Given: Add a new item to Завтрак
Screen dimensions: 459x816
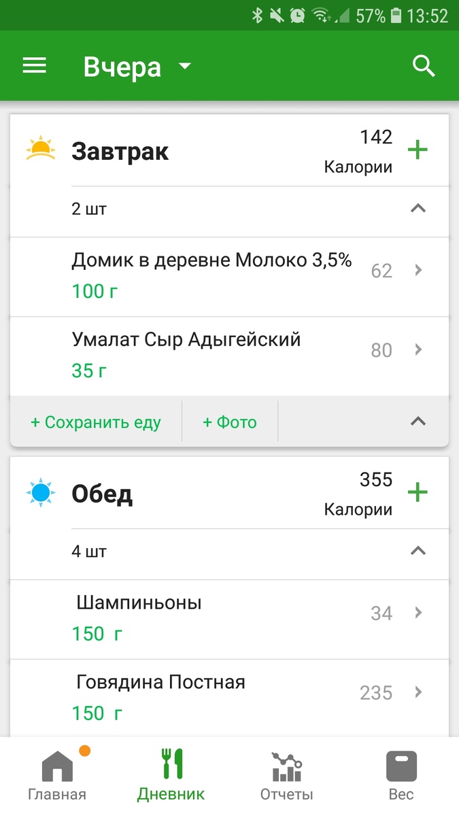Looking at the screenshot, I should tap(418, 150).
